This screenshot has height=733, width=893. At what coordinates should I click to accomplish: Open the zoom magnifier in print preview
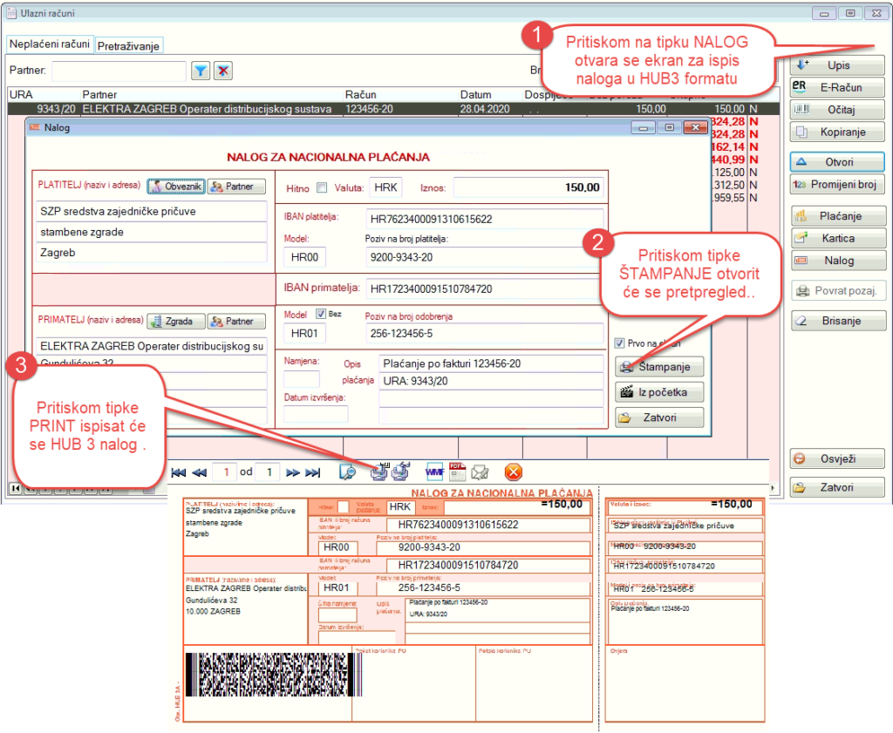[347, 472]
